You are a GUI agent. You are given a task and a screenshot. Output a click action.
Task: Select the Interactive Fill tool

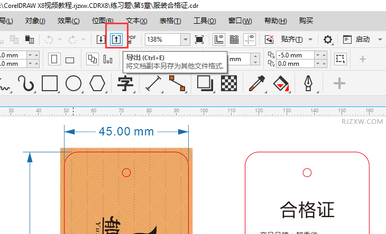281,84
